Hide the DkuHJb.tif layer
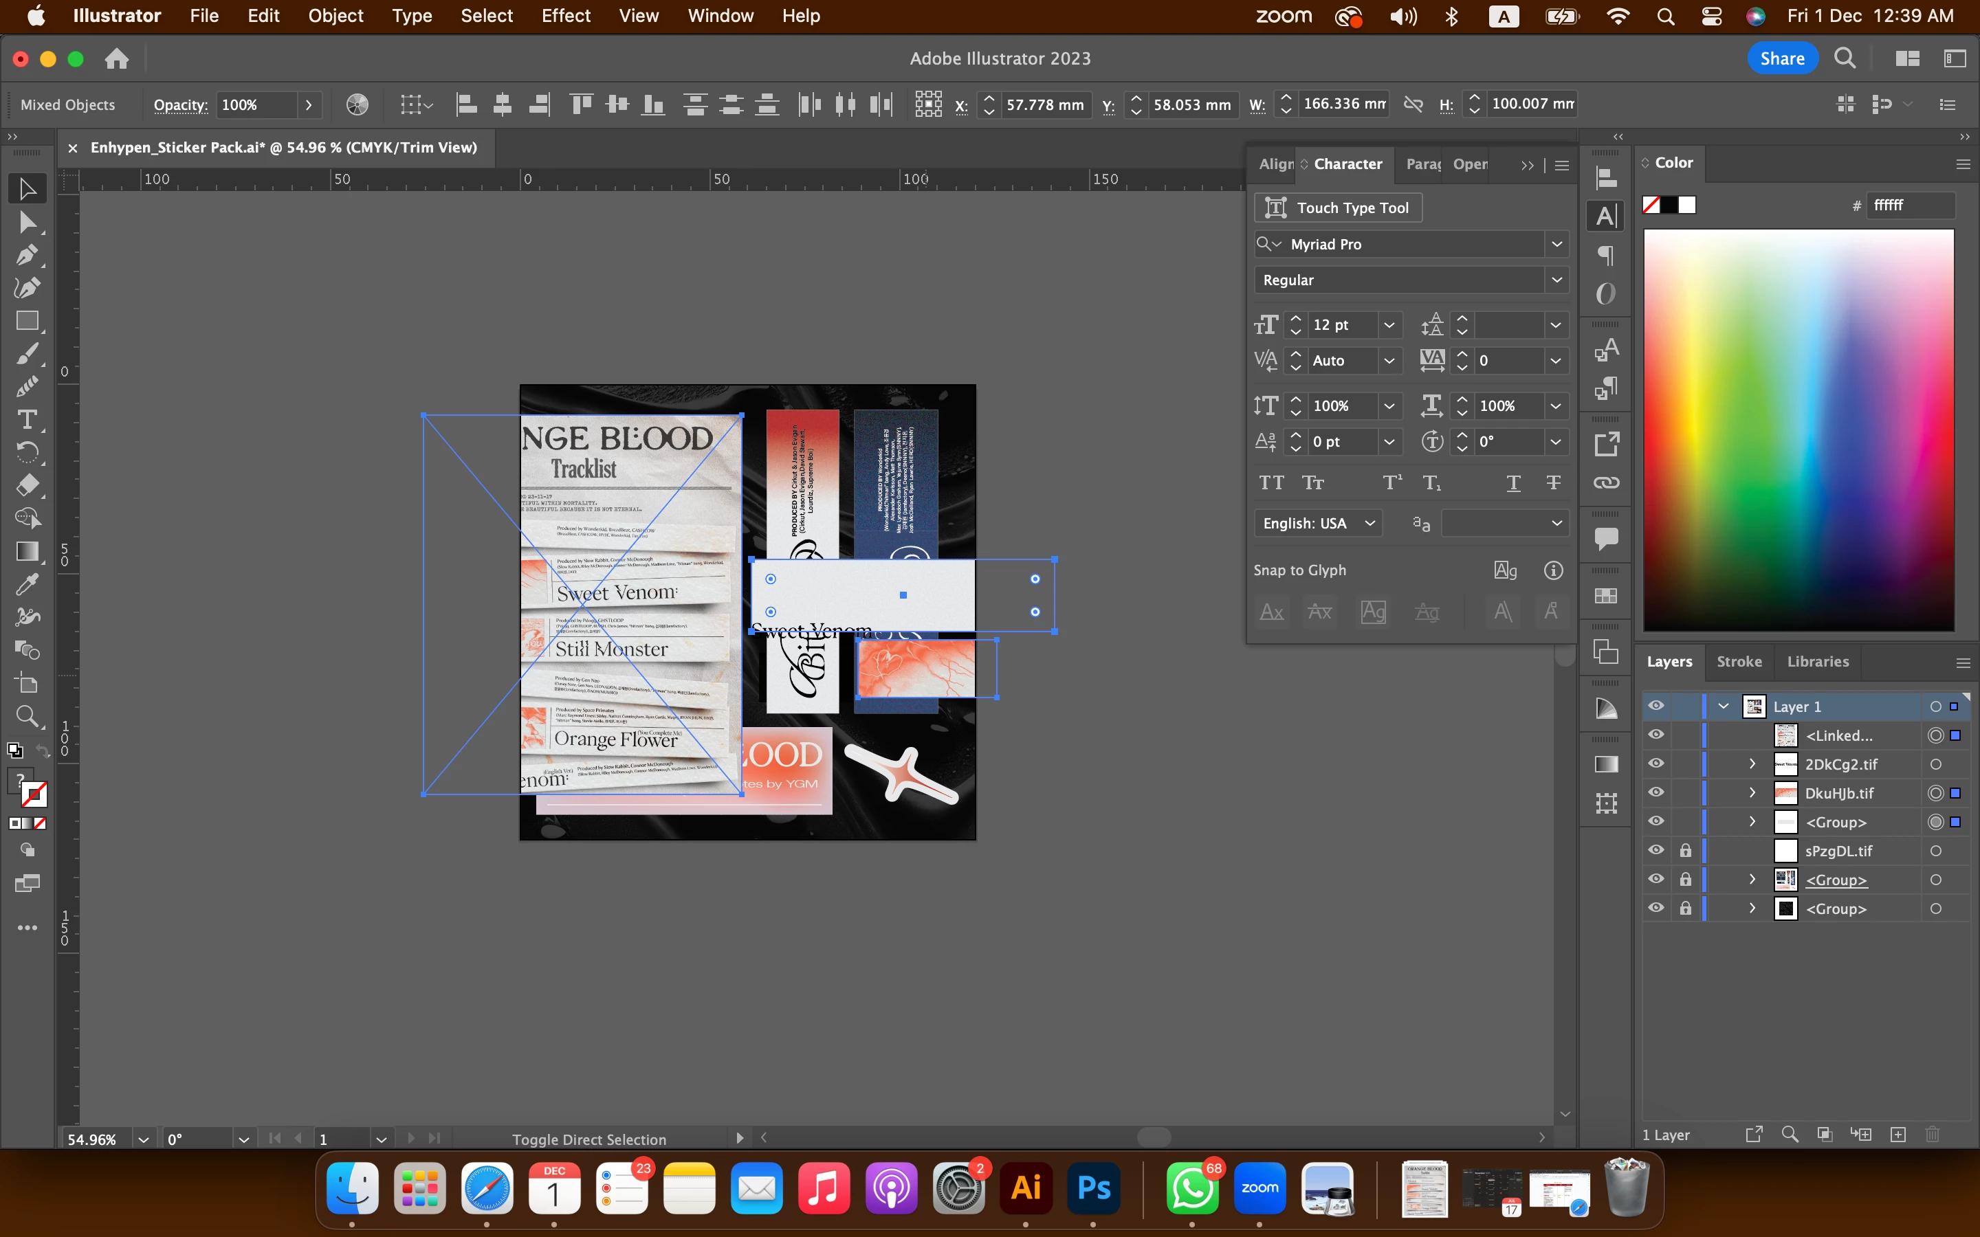 (1656, 793)
